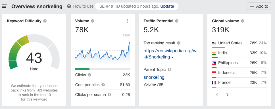
Task: Show help for Cost per click
Action: click(x=103, y=85)
